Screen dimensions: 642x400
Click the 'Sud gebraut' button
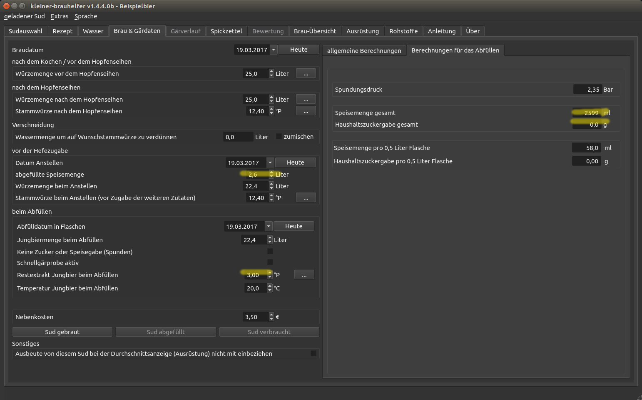(x=62, y=332)
